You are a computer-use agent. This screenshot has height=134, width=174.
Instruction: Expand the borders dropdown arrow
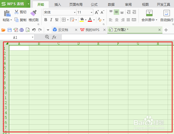(x=68, y=20)
